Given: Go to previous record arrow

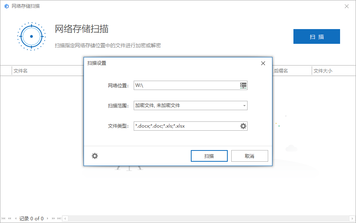Looking at the screenshot, I should pos(16,218).
